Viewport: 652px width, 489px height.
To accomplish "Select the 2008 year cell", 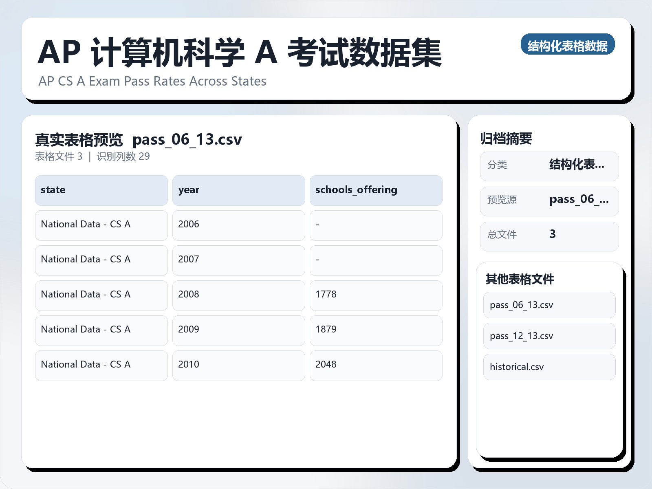I will 239,294.
